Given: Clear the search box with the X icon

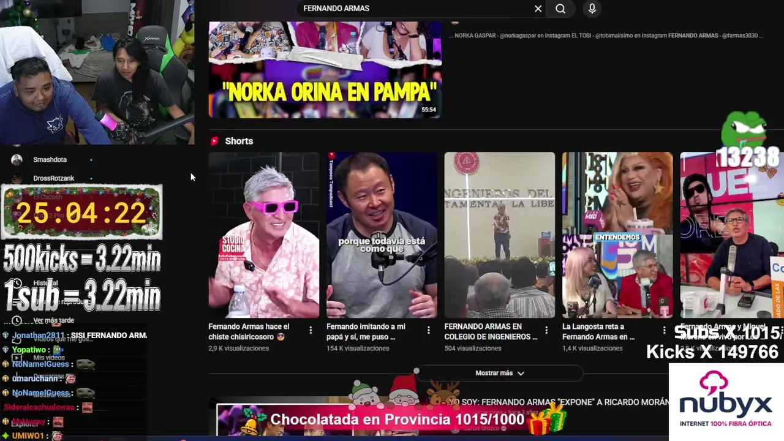Looking at the screenshot, I should pos(538,9).
